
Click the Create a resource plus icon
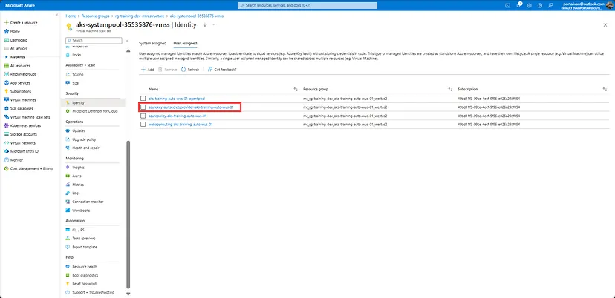pyautogui.click(x=6, y=23)
